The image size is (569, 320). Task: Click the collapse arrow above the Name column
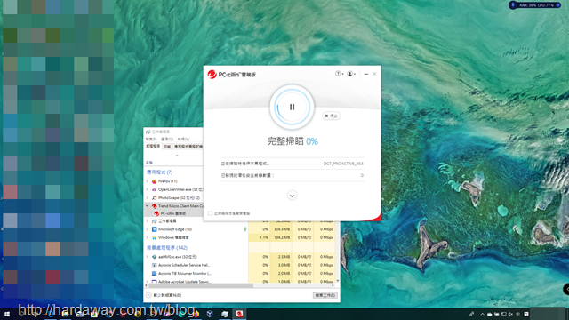[x=177, y=156]
